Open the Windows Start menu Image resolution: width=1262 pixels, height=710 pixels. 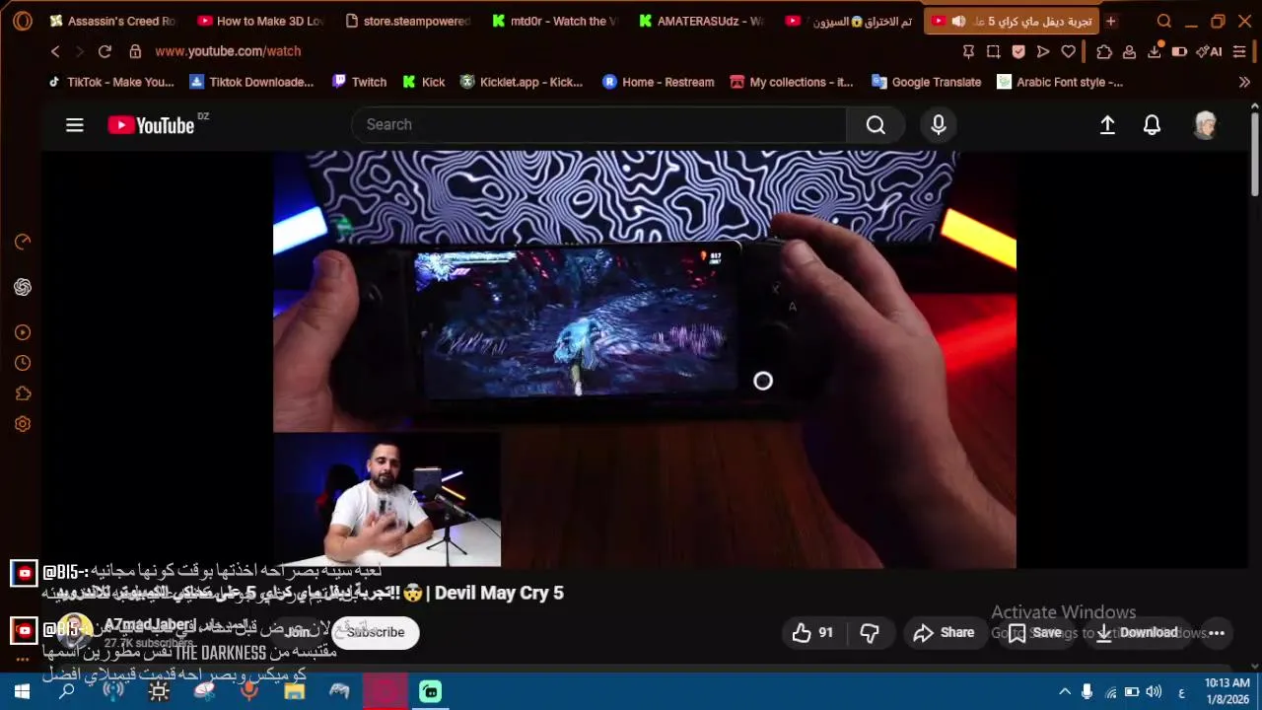tap(22, 692)
